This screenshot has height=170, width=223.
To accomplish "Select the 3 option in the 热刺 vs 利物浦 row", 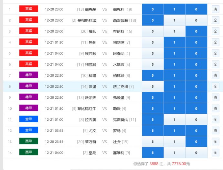I will coord(153,42).
